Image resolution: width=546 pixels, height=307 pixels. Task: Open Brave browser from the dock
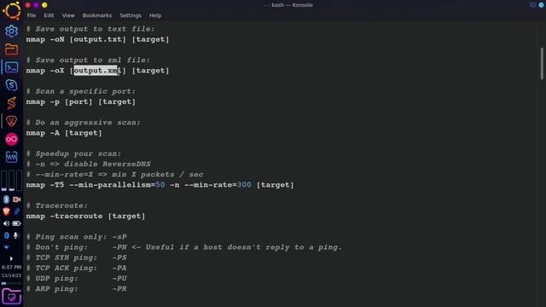click(x=11, y=121)
